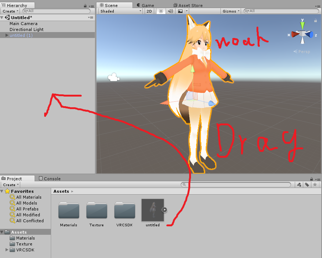Switch to the Console tab
This screenshot has width=322, height=258.
coord(50,178)
